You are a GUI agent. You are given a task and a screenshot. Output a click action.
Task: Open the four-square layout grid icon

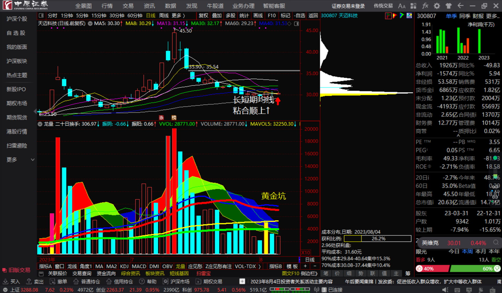coord(413,6)
